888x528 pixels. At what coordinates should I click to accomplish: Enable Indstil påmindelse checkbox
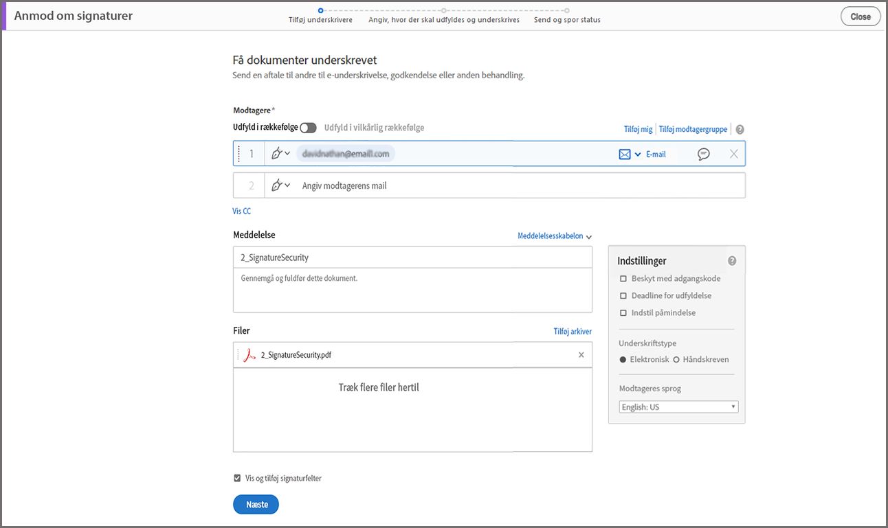click(x=623, y=313)
